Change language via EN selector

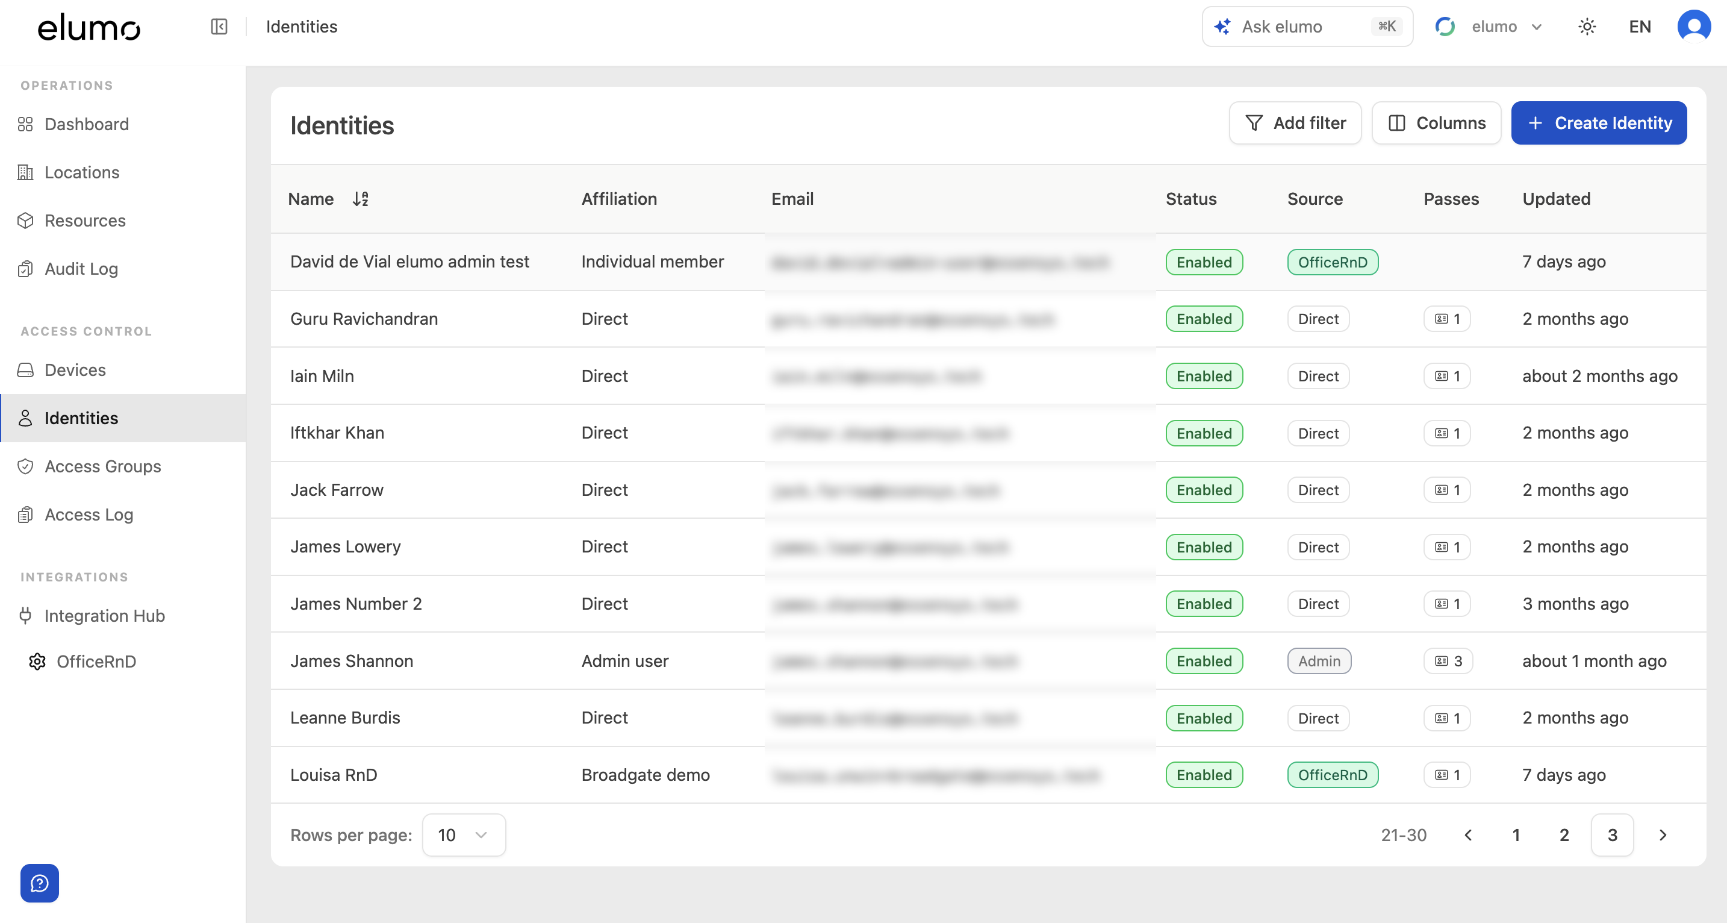pyautogui.click(x=1640, y=27)
